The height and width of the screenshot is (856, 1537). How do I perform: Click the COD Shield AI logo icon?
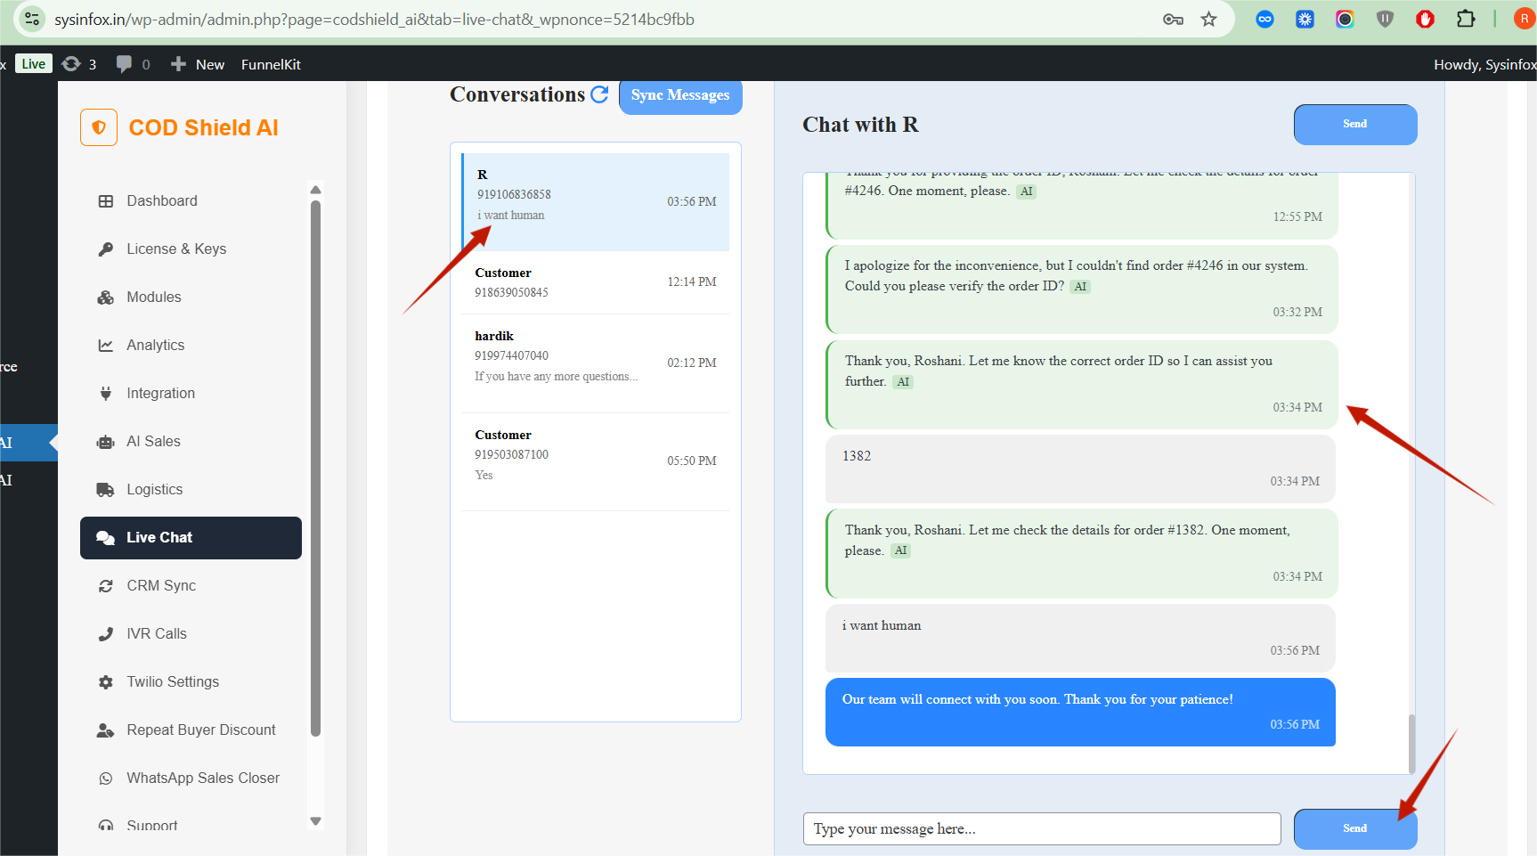pyautogui.click(x=99, y=127)
